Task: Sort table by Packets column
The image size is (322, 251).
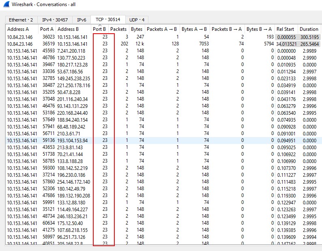Action: (118, 29)
